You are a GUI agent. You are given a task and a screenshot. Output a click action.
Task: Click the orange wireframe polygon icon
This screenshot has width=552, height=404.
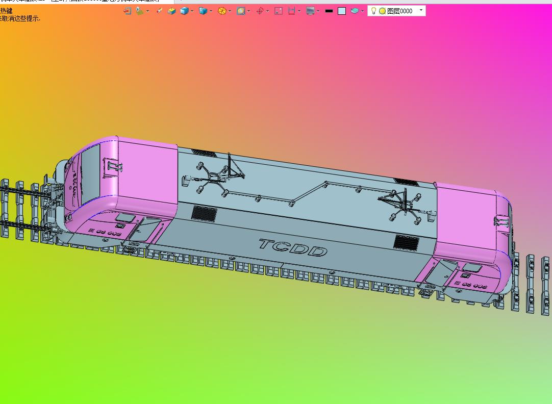coord(222,11)
